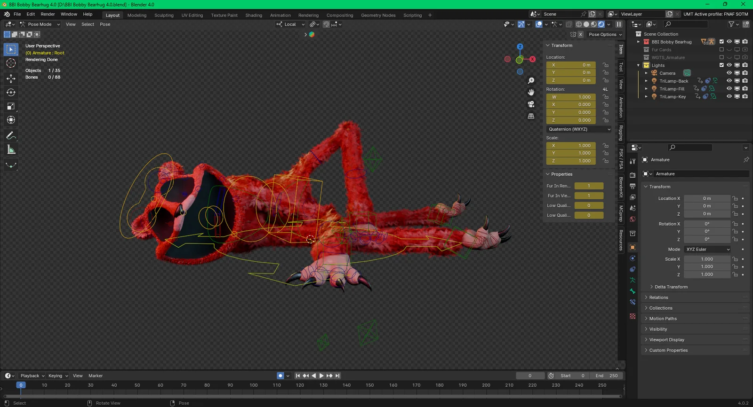The width and height of the screenshot is (753, 407).
Task: Select the Annotate tool
Action: click(x=11, y=136)
